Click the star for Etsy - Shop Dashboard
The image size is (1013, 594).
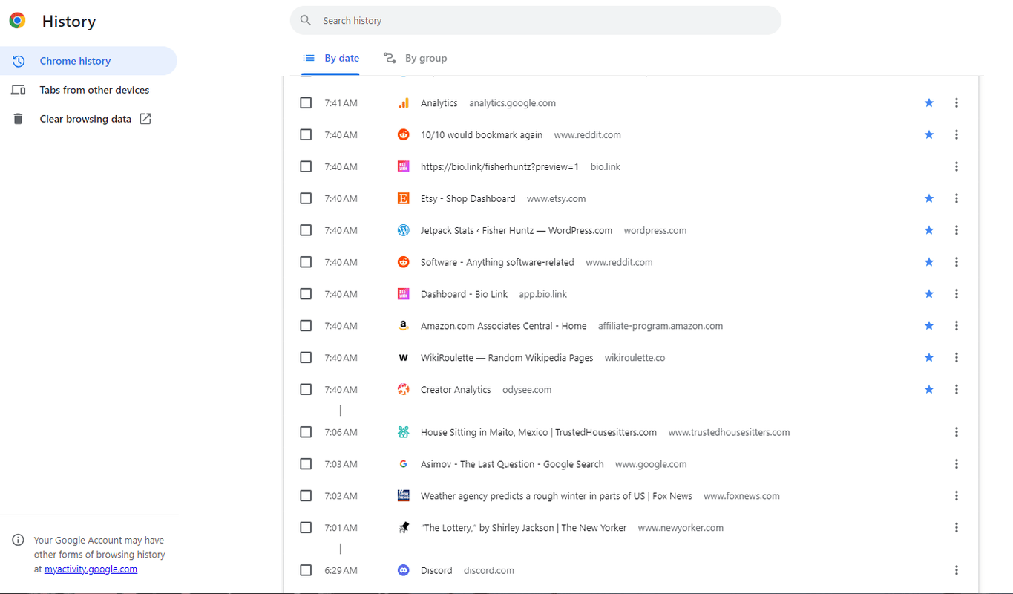pos(929,198)
